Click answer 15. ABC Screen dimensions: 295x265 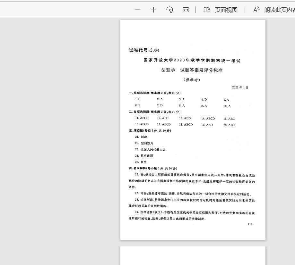click(x=229, y=119)
